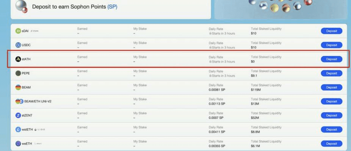Image resolution: width=351 pixels, height=151 pixels.
Task: Deposit into the USDC pool
Action: point(332,45)
